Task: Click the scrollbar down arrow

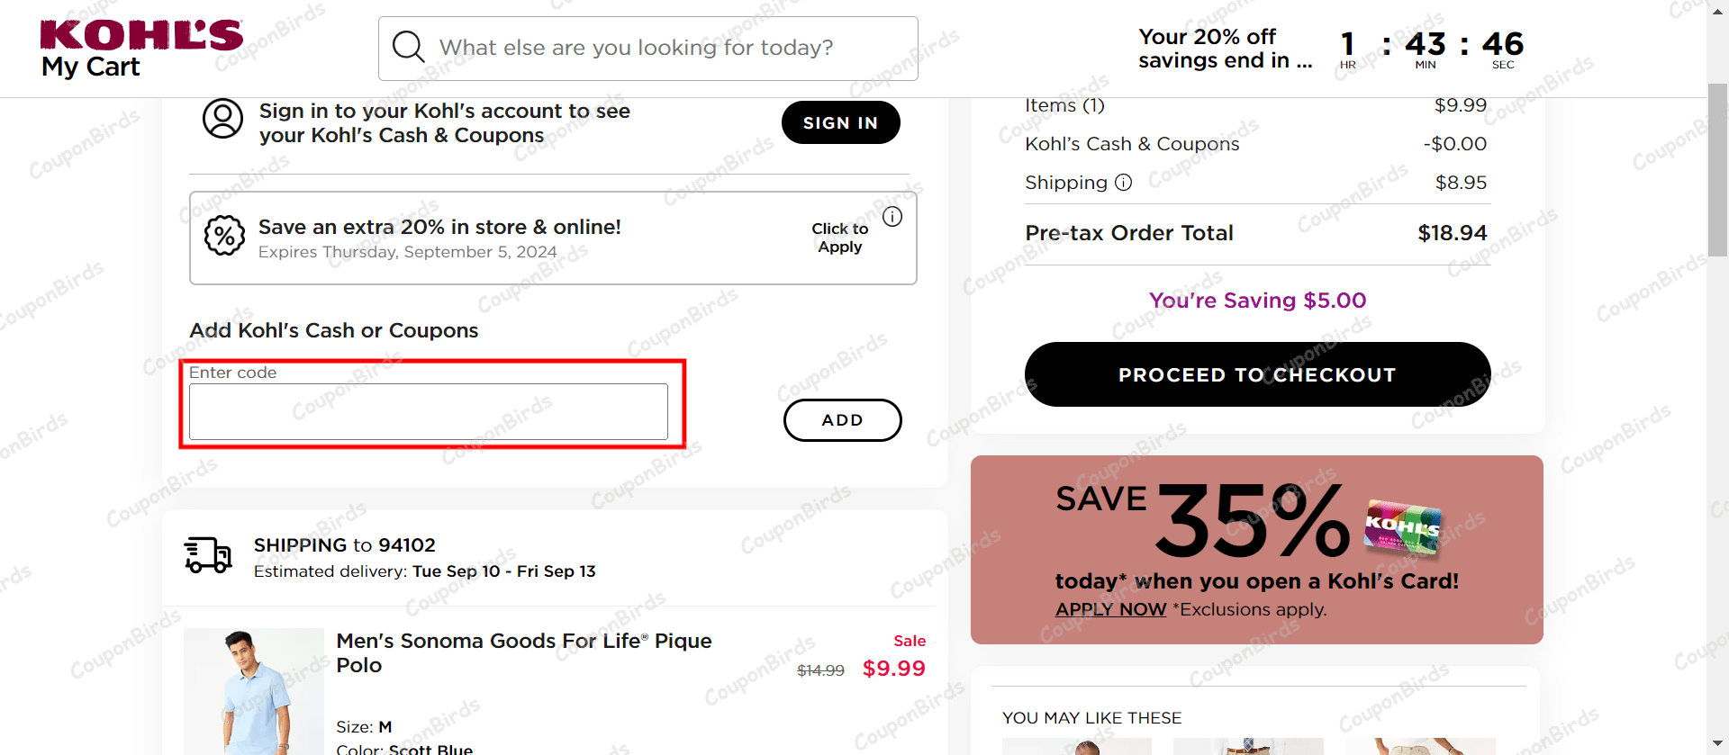Action: tap(1717, 744)
